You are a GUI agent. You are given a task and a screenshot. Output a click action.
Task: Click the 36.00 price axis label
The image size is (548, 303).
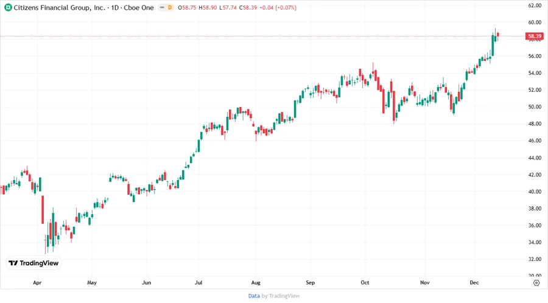coord(535,226)
